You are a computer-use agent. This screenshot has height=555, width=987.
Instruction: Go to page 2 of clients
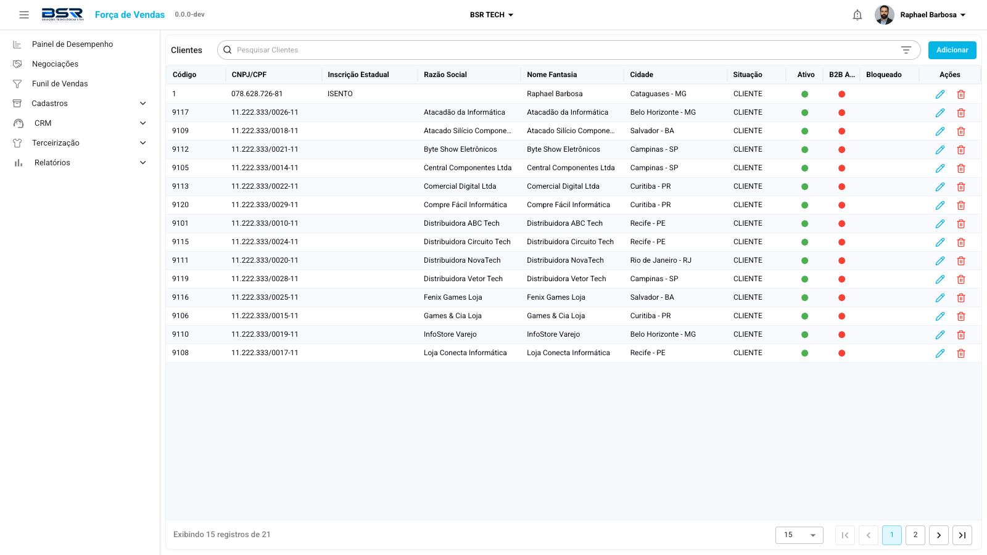click(x=915, y=535)
